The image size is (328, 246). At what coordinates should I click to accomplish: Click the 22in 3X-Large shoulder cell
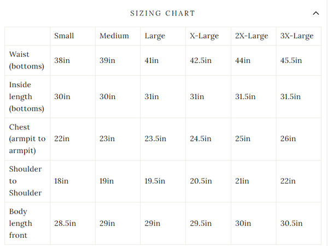288,181
